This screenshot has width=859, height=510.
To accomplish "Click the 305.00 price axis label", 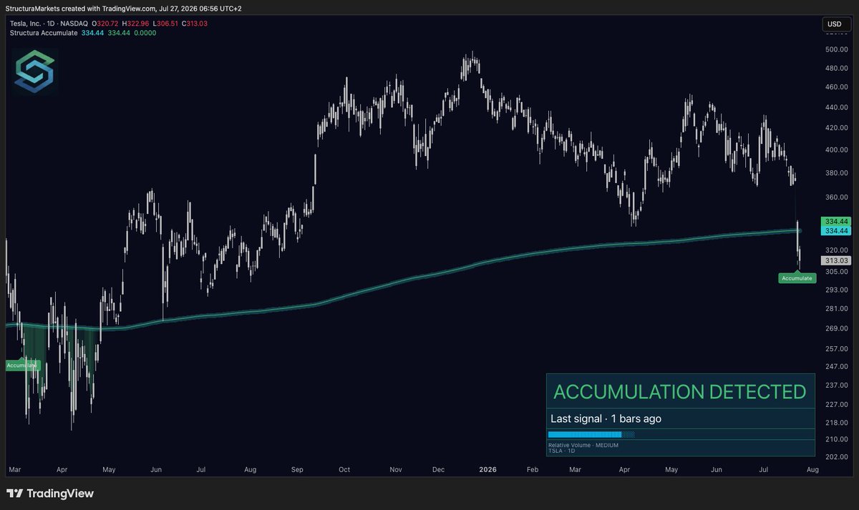I will tap(836, 271).
